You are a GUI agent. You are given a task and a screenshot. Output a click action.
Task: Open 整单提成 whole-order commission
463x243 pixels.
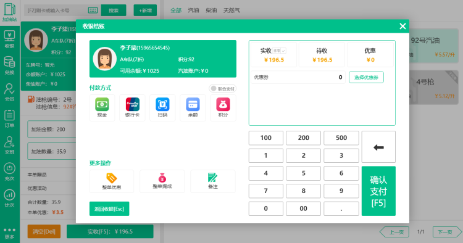coord(162,181)
